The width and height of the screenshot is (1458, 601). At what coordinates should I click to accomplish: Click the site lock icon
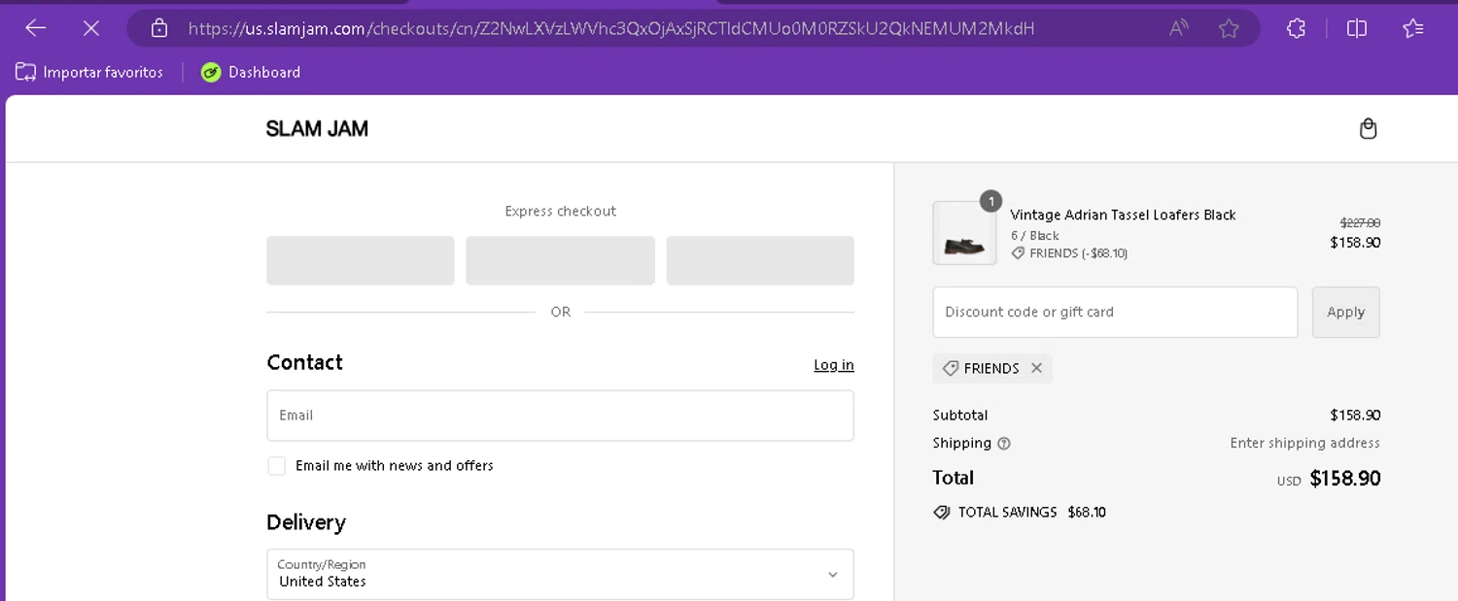159,28
